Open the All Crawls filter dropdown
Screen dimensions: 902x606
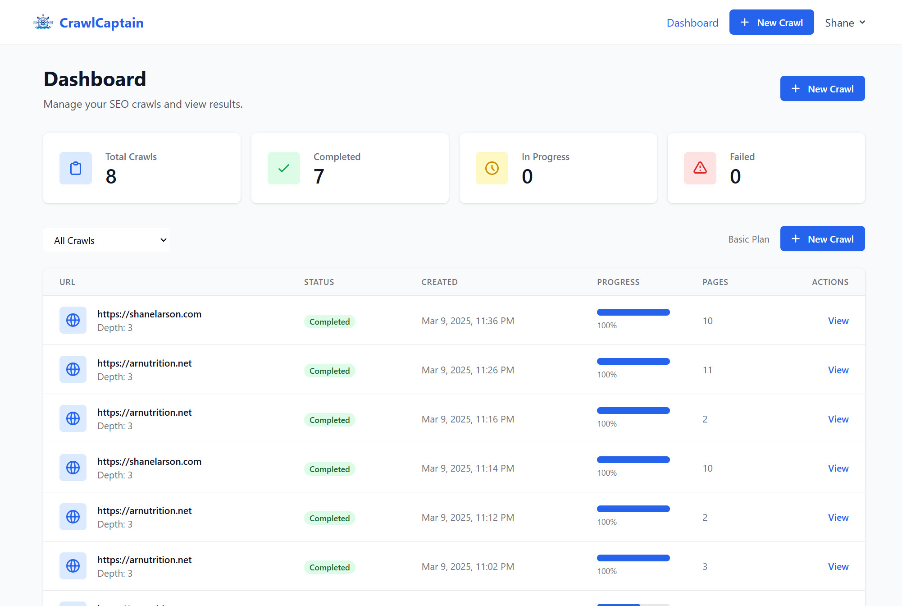[106, 240]
